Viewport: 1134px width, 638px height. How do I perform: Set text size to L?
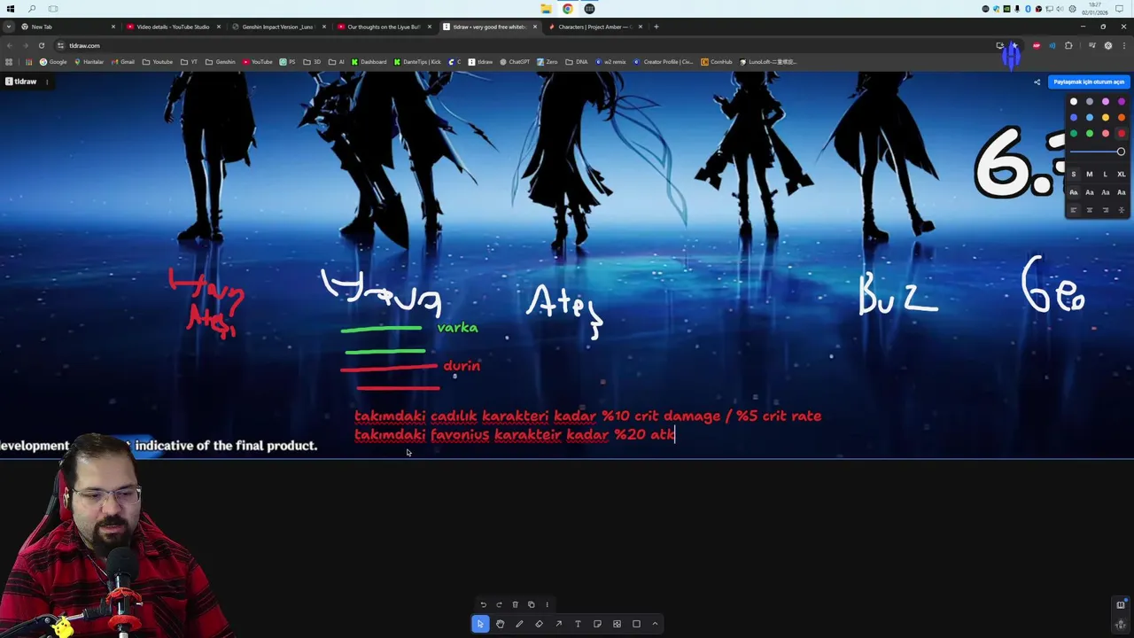1106,175
